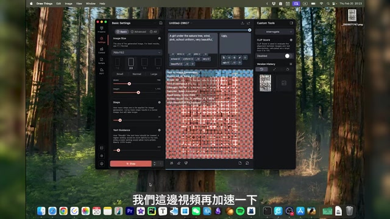Open the Interrogate dropdown in Custom Tools
Viewport: 390px width, 219px height.
click(275, 32)
